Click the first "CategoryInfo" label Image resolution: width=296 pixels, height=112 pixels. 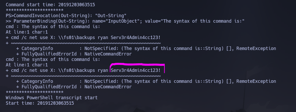(37, 48)
